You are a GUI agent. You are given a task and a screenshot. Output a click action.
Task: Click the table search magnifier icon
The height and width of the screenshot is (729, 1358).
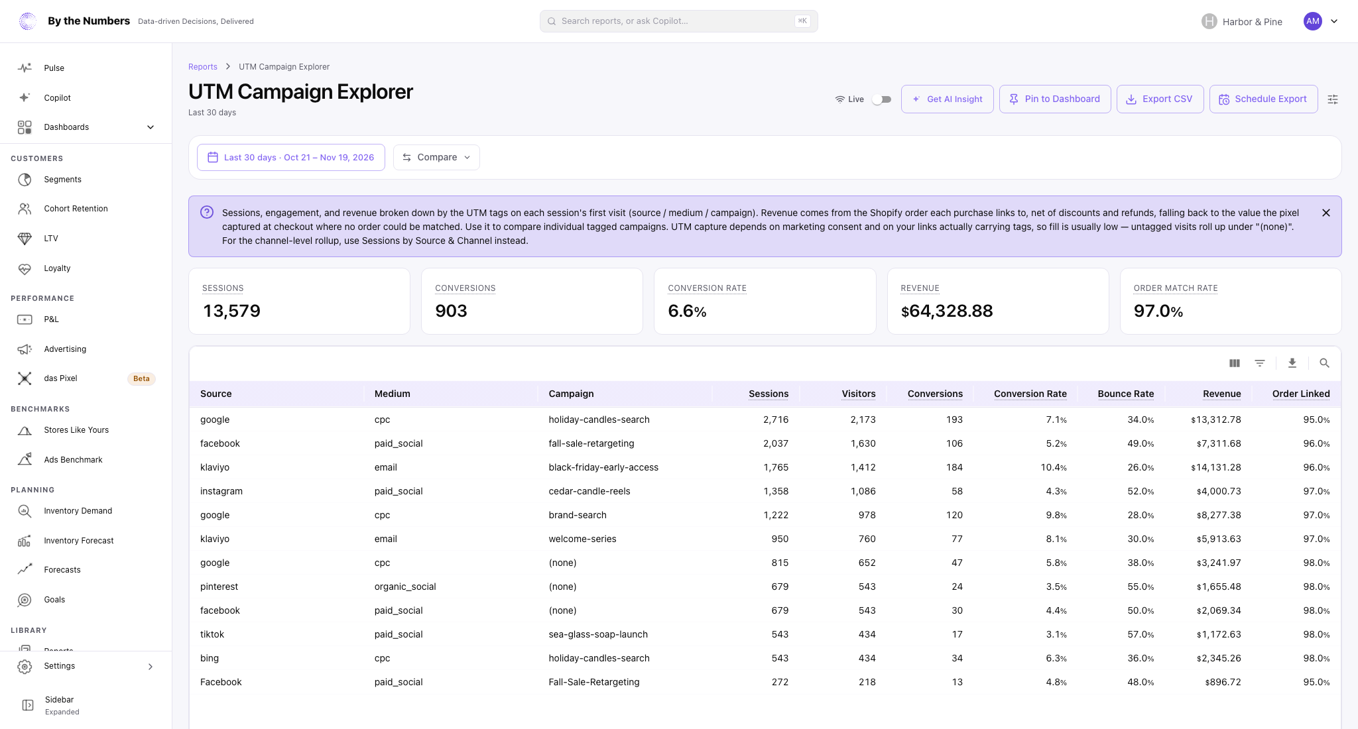pyautogui.click(x=1324, y=363)
